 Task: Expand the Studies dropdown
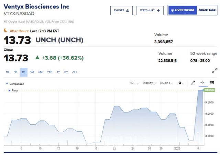(166, 83)
